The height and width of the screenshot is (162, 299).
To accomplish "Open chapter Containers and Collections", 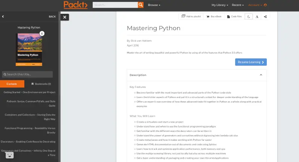I will [x=30, y=117].
